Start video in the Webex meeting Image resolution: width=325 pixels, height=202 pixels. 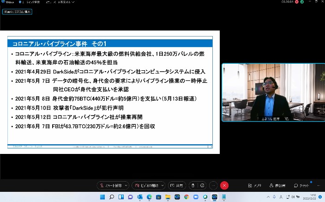(146, 185)
